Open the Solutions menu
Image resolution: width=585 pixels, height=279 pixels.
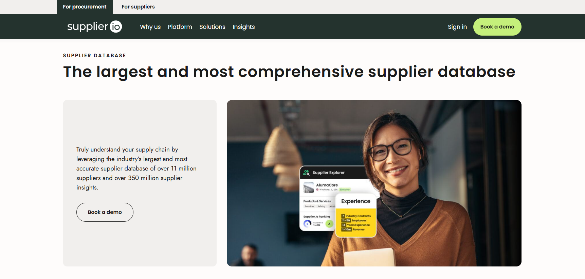212,27
